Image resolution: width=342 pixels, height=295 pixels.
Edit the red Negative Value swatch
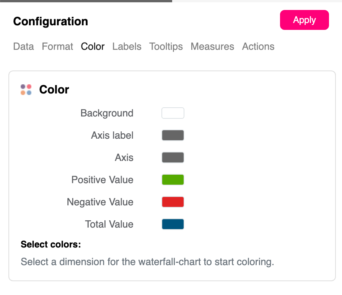(173, 202)
